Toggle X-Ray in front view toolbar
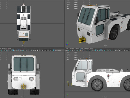 click(x=36, y=50)
